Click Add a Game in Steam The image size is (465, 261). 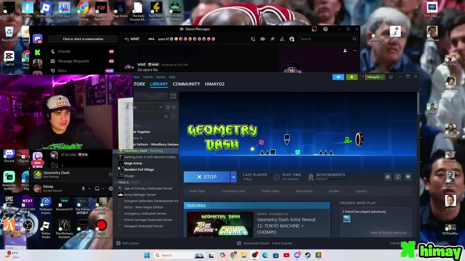coord(128,243)
